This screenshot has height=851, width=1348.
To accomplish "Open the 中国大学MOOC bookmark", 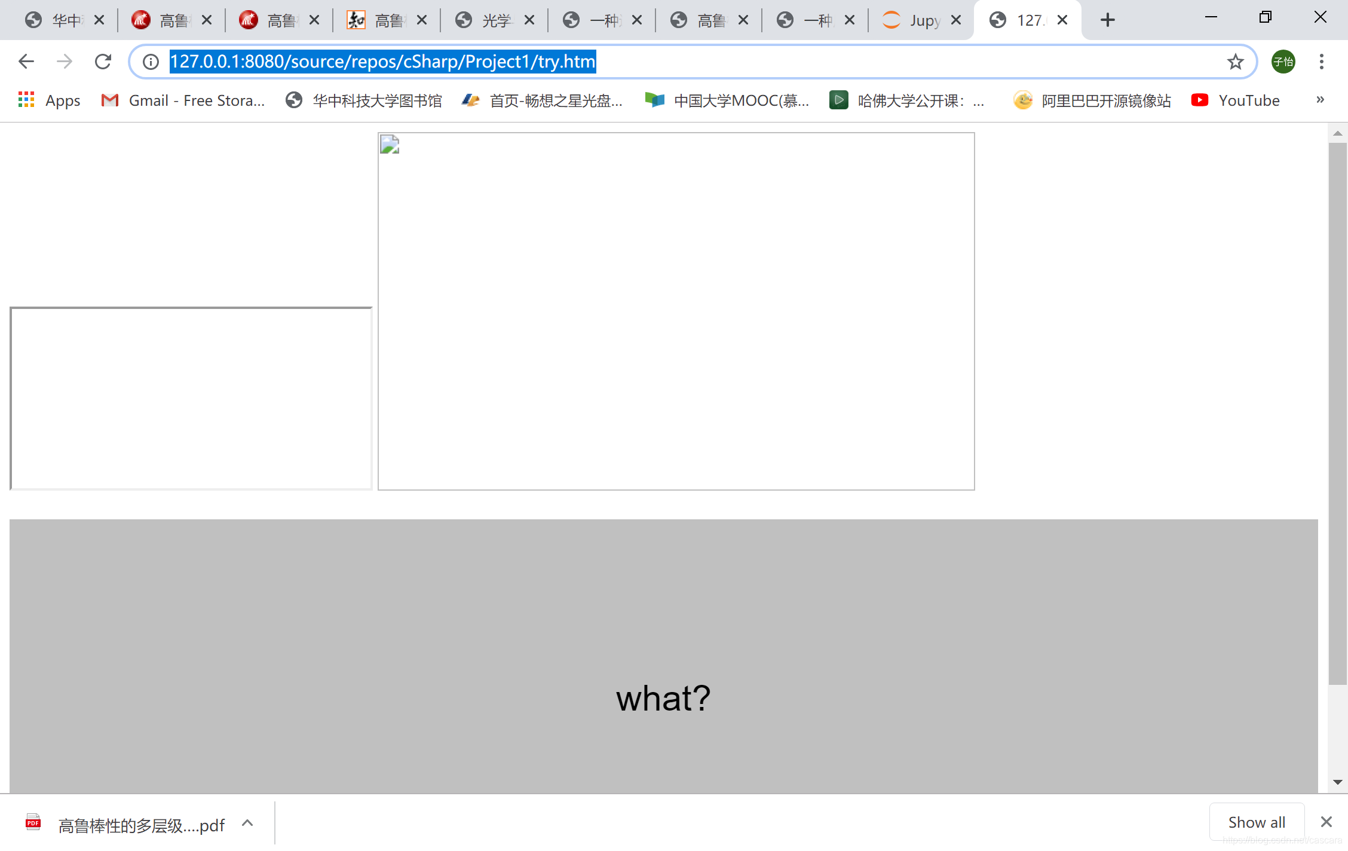I will click(727, 100).
